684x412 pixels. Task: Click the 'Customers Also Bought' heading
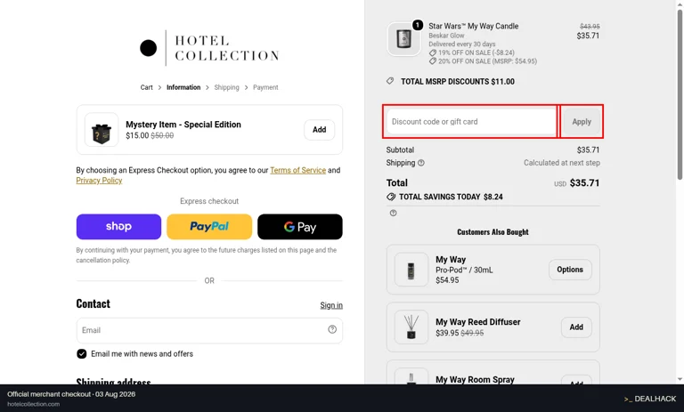point(493,232)
